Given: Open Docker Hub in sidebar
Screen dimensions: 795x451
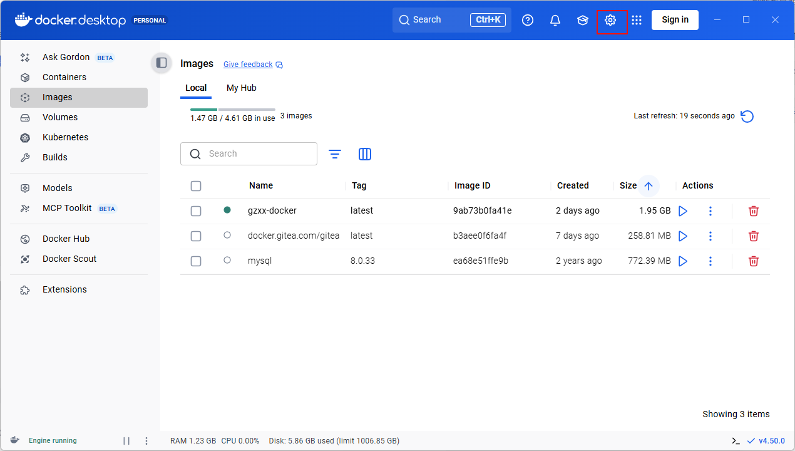Looking at the screenshot, I should click(x=79, y=239).
